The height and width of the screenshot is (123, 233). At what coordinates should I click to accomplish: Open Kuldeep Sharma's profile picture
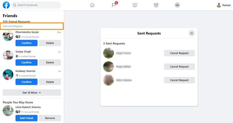click(x=8, y=75)
